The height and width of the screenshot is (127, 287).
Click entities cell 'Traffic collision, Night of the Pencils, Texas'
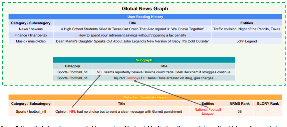[247, 29]
